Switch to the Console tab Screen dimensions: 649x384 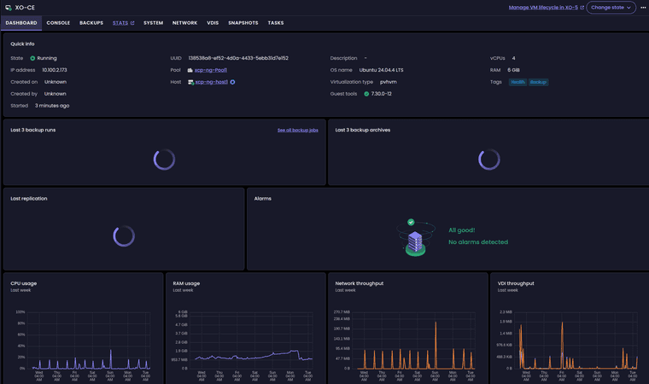(58, 23)
